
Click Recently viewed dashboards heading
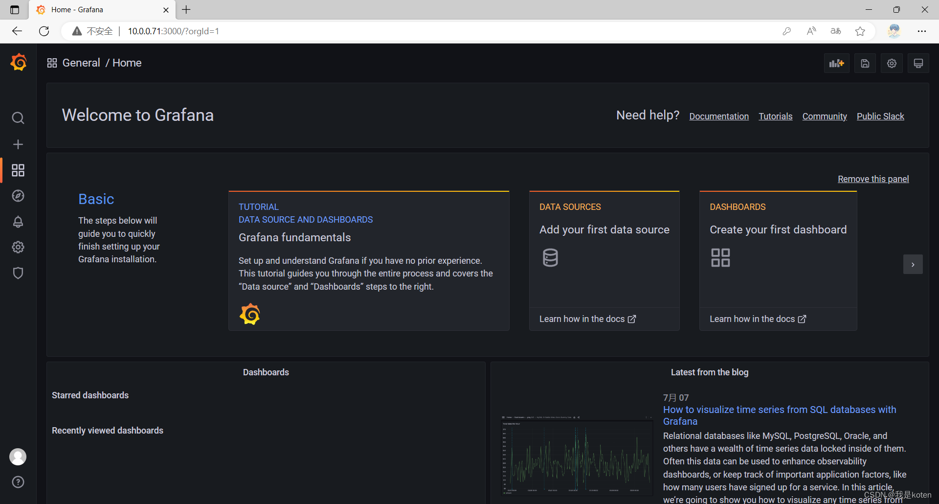click(x=108, y=431)
